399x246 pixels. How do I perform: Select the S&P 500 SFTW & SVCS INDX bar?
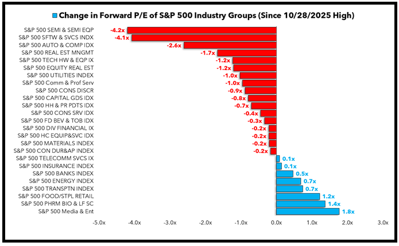tap(203, 37)
